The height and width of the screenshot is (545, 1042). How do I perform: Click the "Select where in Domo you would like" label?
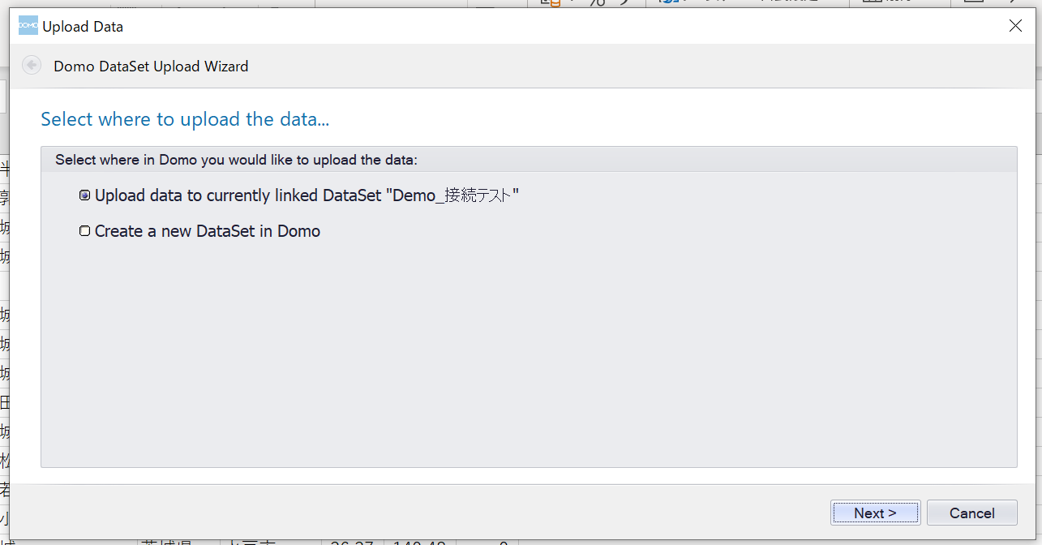tap(236, 160)
